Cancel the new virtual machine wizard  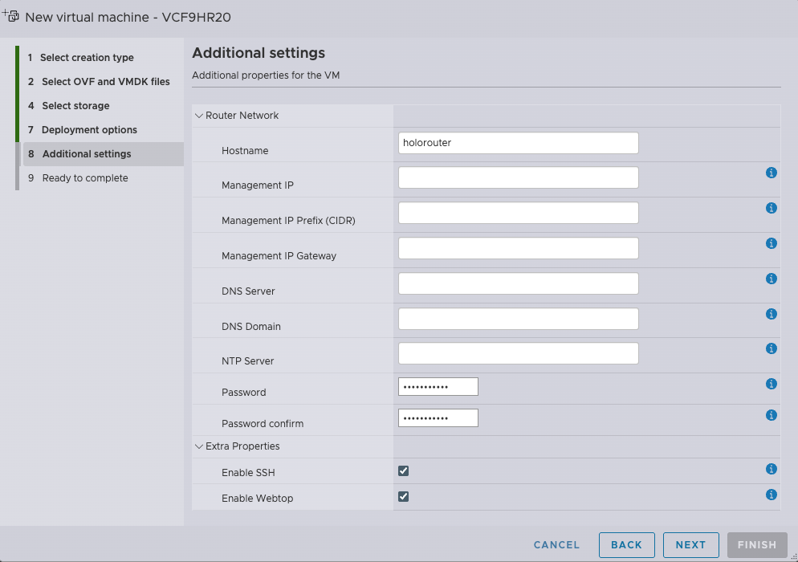tap(556, 544)
